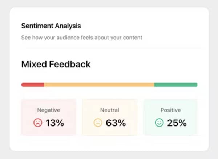Click the Neutral label text
Viewport: 218px width, 159px height.
pos(109,110)
